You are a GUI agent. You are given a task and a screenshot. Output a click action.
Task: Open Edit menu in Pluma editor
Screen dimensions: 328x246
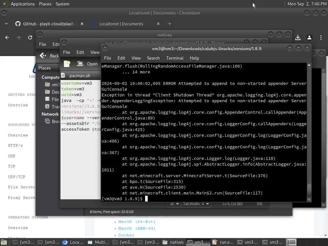click(80, 52)
